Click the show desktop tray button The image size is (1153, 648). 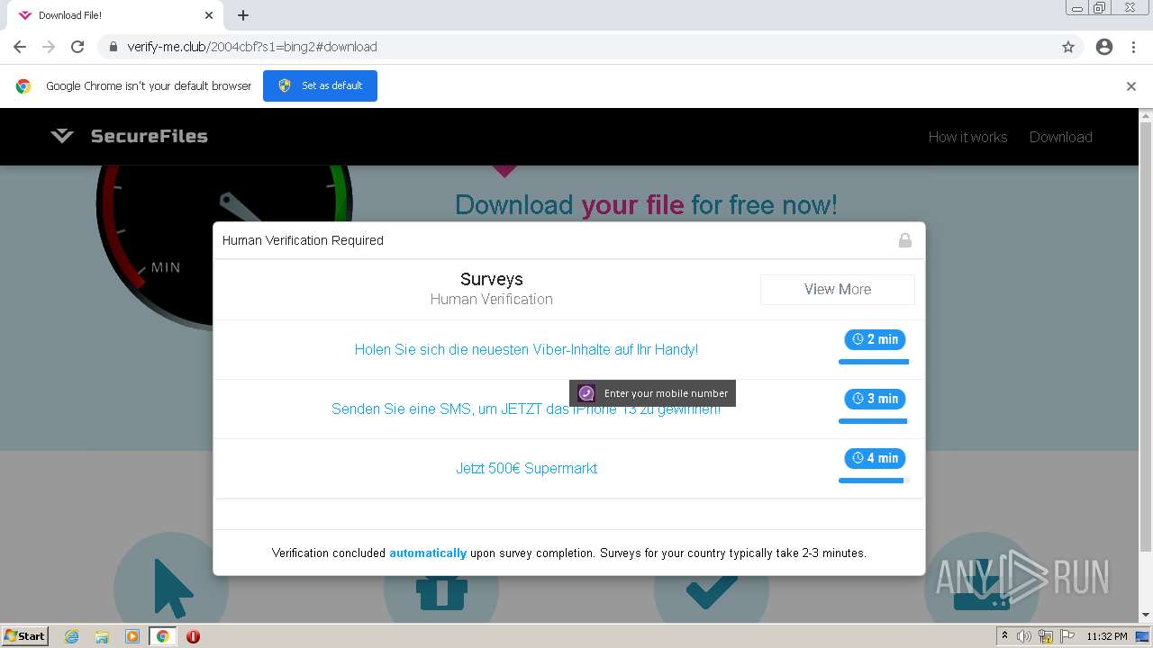pyautogui.click(x=1143, y=636)
